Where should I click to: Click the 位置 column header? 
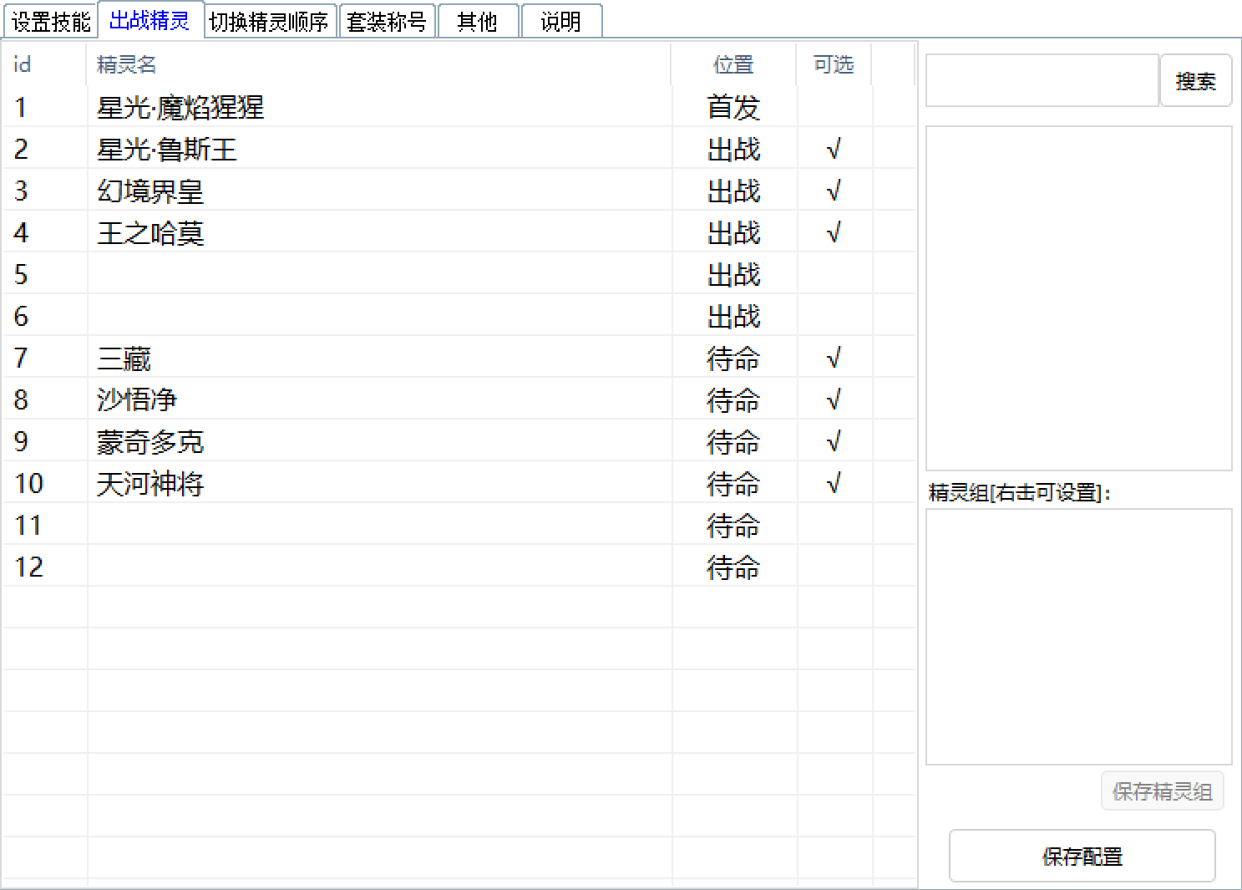[733, 64]
